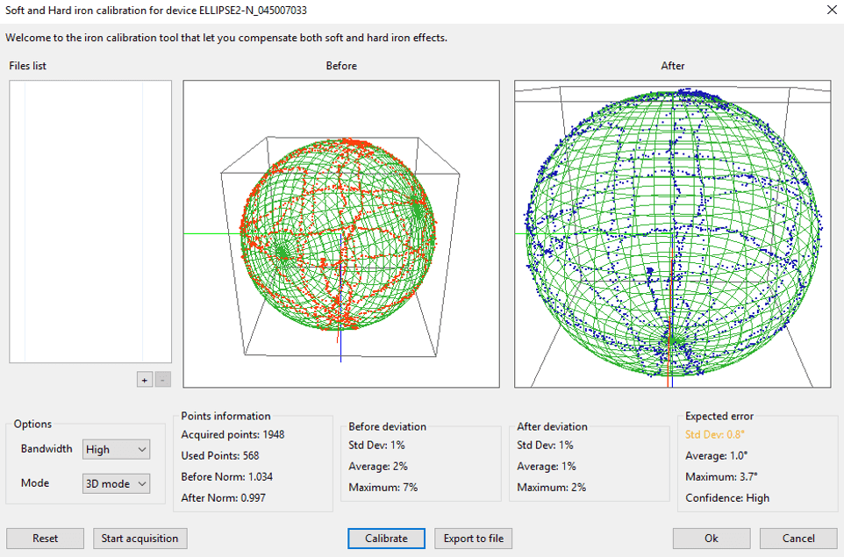This screenshot has height=557, width=844.
Task: Click the After blue sphere plot
Action: point(672,233)
